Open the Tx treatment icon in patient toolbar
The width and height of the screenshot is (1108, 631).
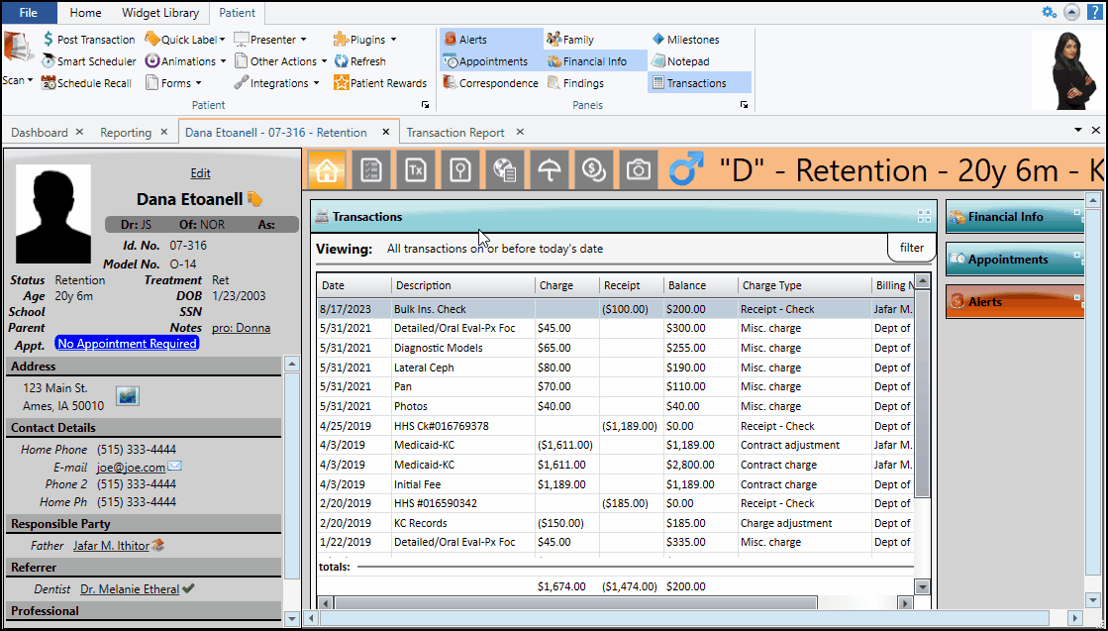(416, 170)
